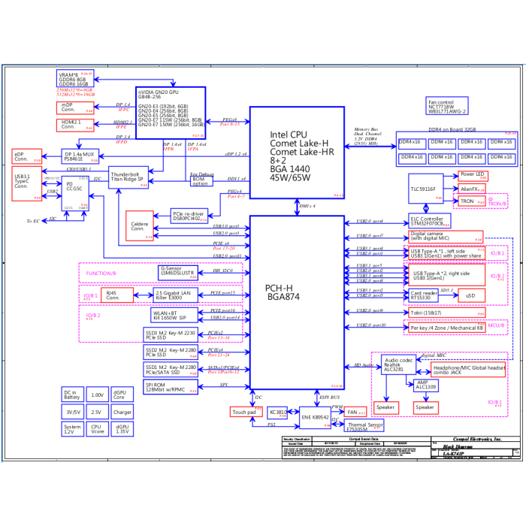Viewport: 526px width, 526px height.
Task: Click the Power LED box
Action: tap(473, 176)
